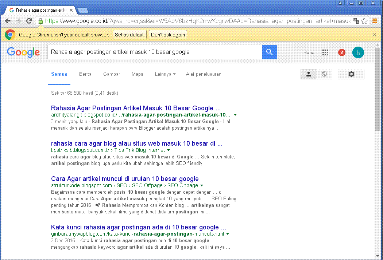Click the Google favicon on the tab

tap(11, 10)
